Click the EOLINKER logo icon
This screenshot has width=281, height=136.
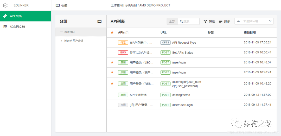point(5,5)
